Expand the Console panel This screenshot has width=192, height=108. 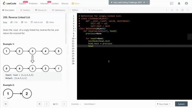(76, 104)
